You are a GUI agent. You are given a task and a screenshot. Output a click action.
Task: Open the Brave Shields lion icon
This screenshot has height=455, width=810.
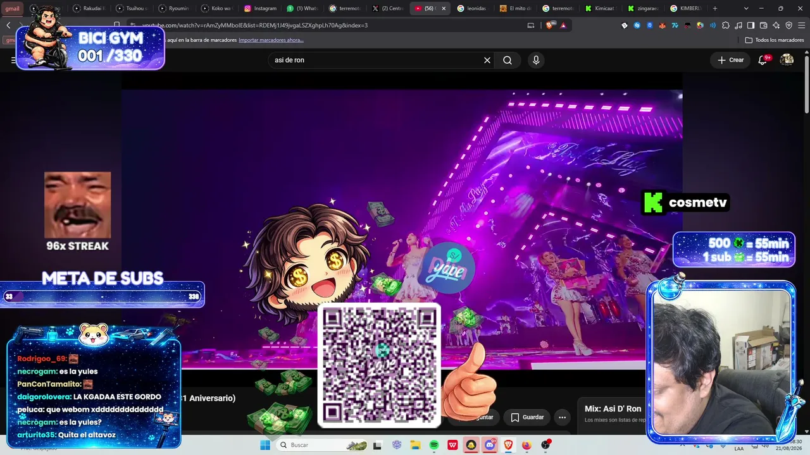click(549, 25)
